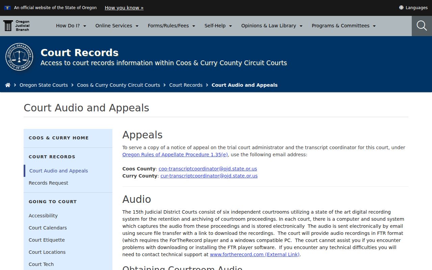This screenshot has width=432, height=270.
Task: Open the How you know link
Action: click(x=124, y=8)
